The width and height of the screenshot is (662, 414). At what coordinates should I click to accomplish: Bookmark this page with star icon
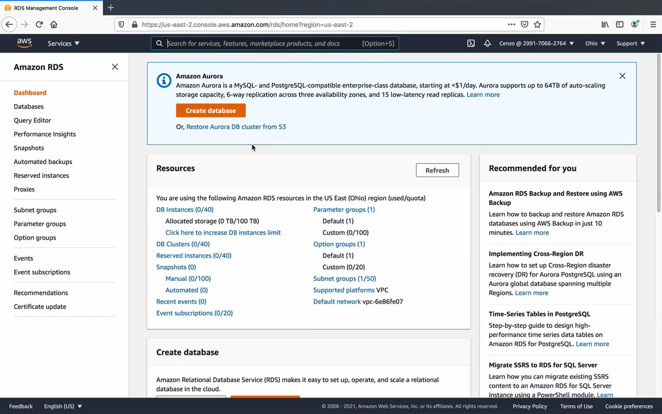537,25
